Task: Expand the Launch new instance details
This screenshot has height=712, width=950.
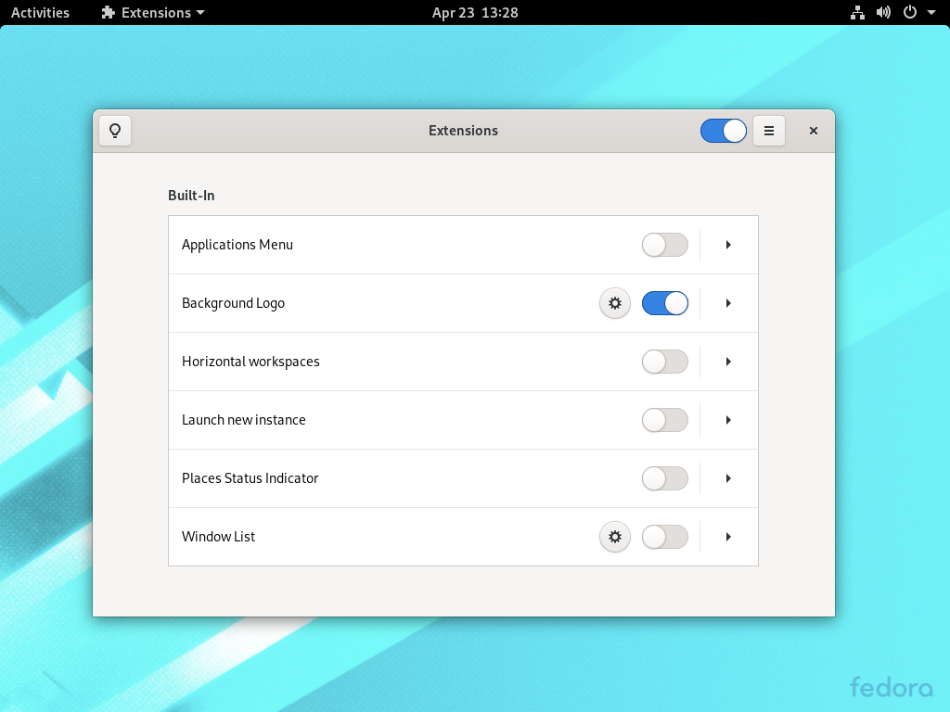Action: click(x=727, y=420)
